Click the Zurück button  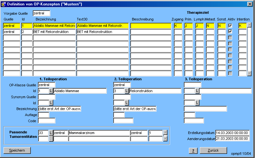pyautogui.click(x=213, y=150)
